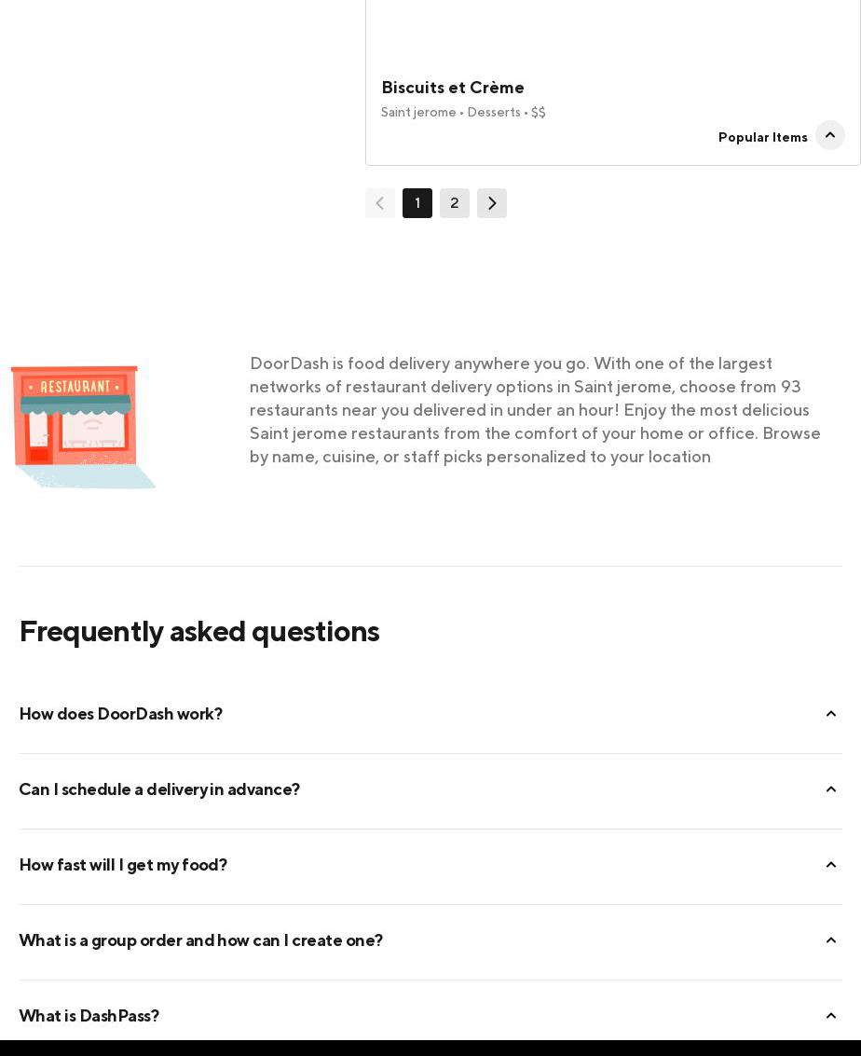Screen dimensions: 861x1056
Task: Toggle chevron next to What is DashPass
Action: (x=831, y=1016)
